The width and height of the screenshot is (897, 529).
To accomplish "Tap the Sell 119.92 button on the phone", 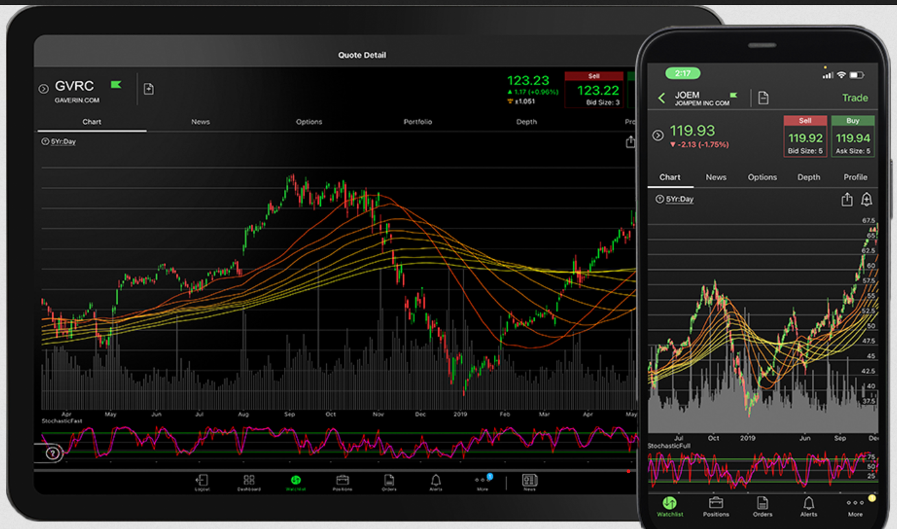I will click(806, 136).
